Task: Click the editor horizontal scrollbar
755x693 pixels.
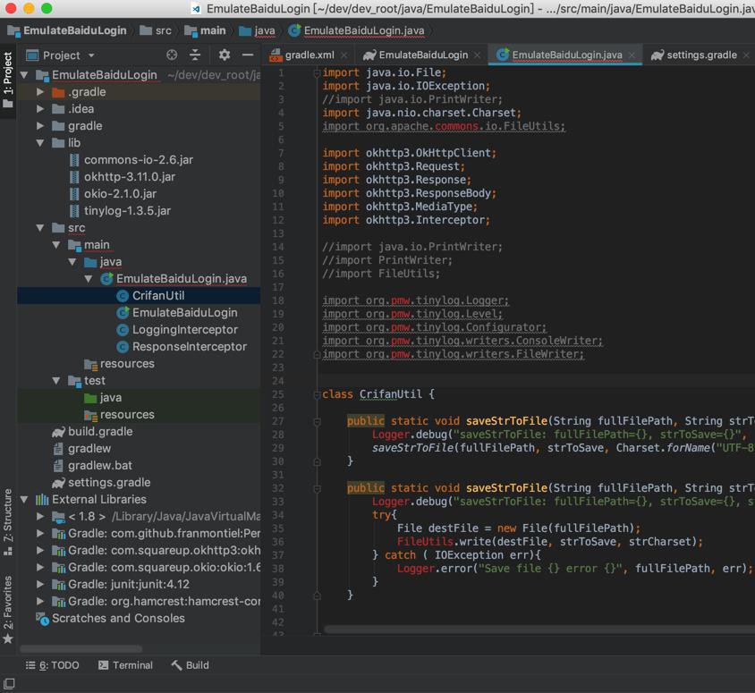Action: coord(539,630)
